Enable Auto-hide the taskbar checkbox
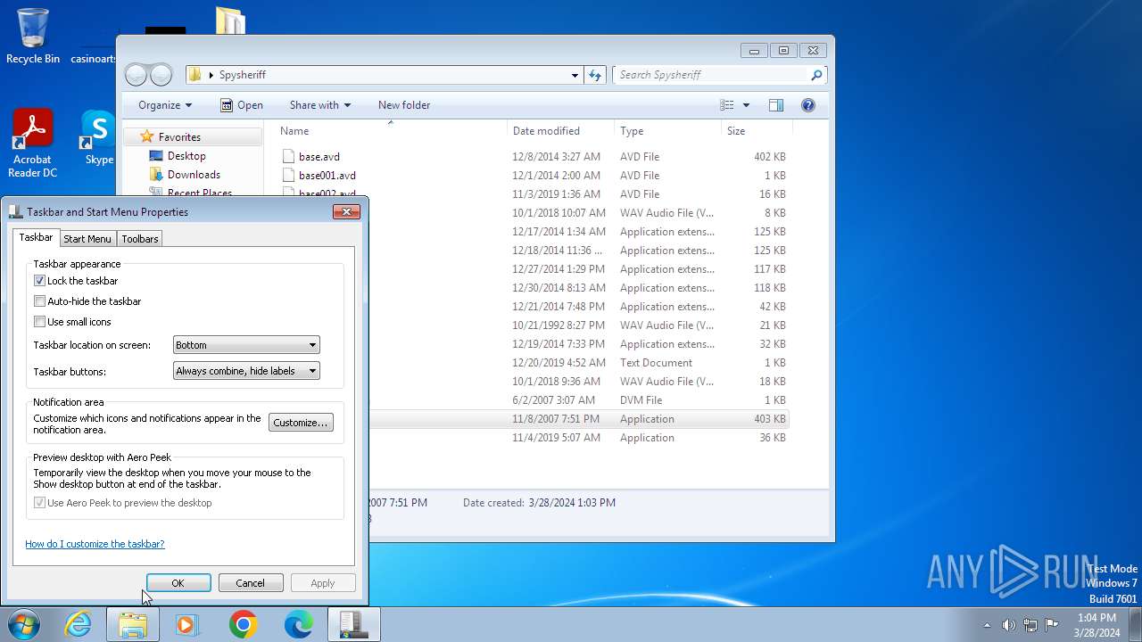The image size is (1142, 642). pos(39,301)
